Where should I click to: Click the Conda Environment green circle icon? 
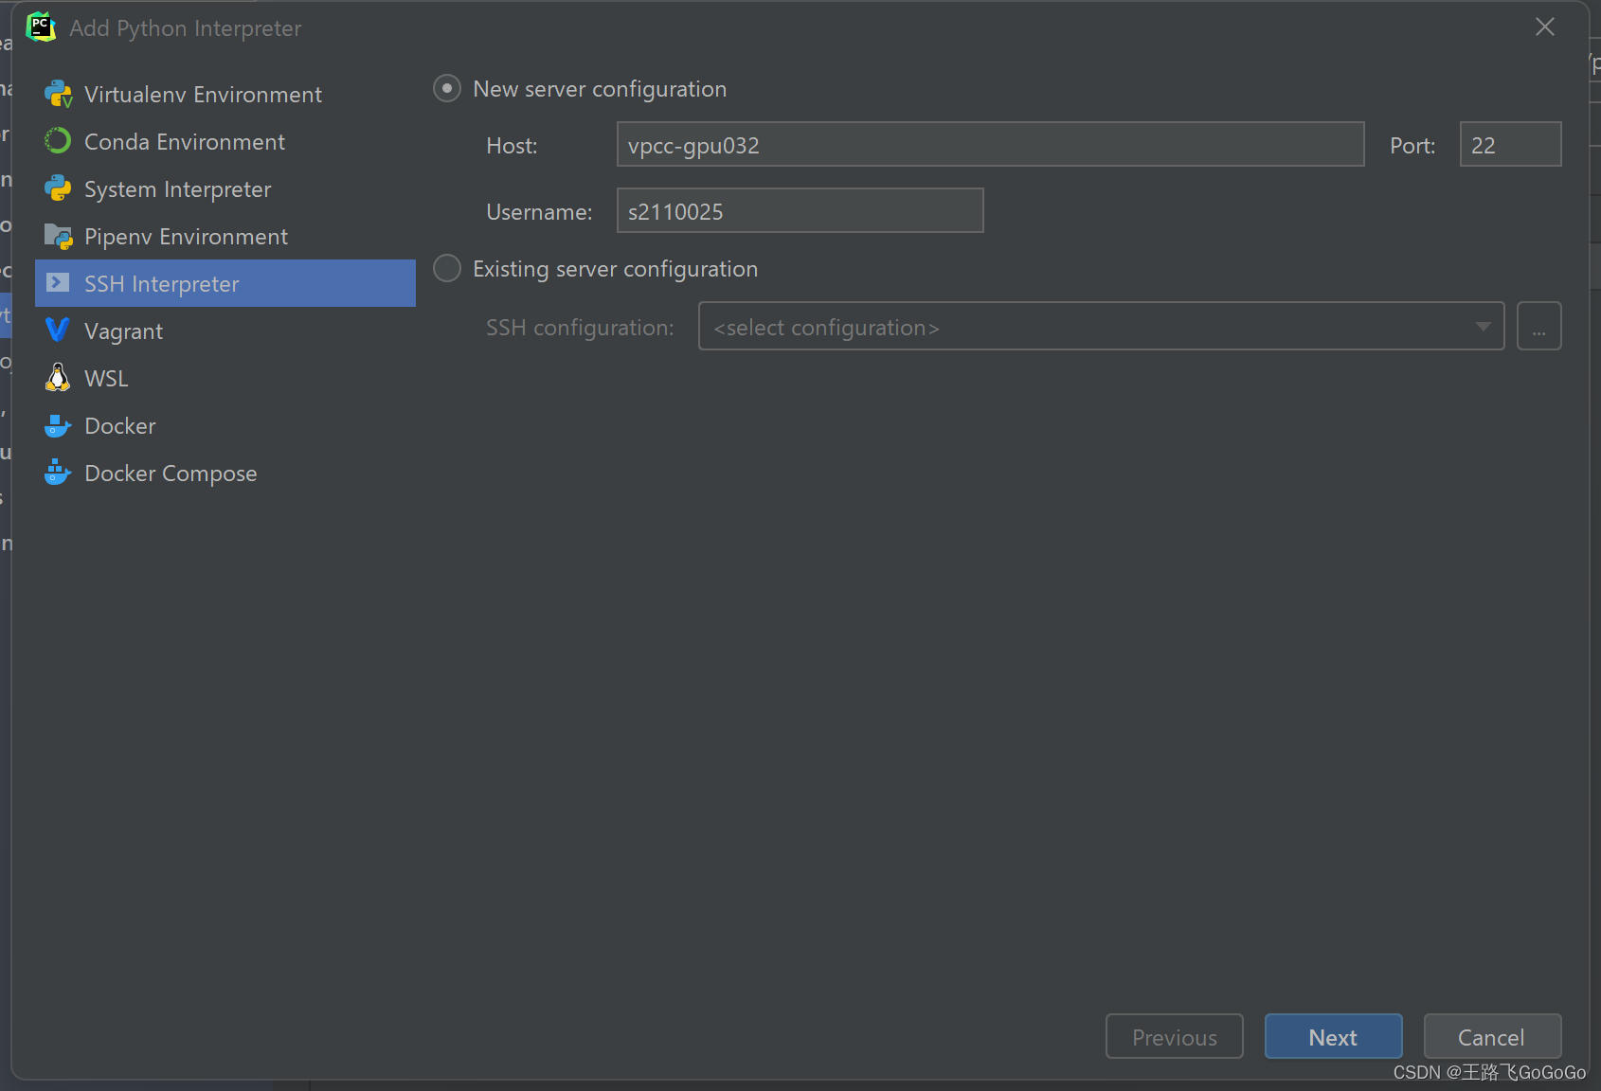58,141
